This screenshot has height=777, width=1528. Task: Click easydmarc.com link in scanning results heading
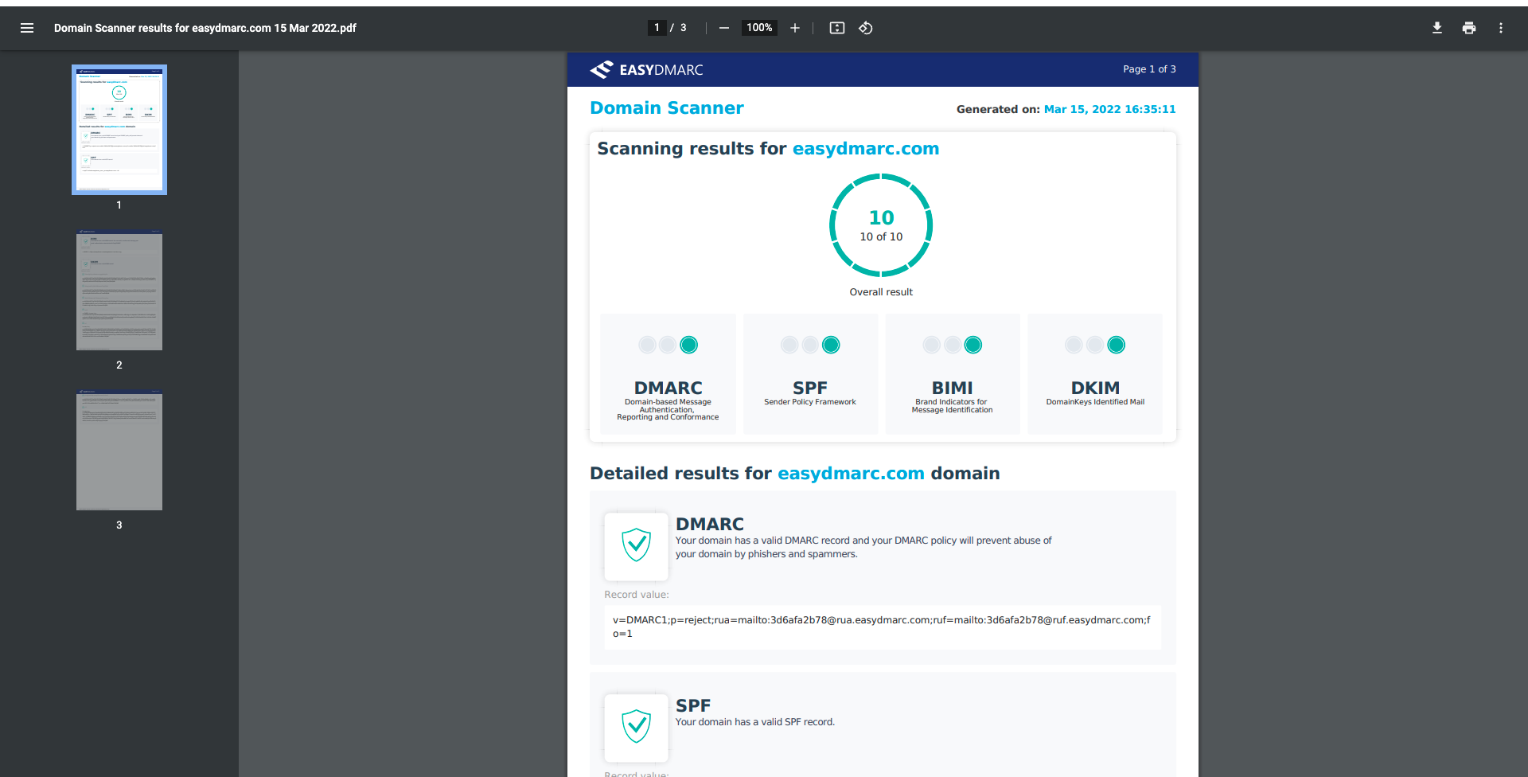865,149
